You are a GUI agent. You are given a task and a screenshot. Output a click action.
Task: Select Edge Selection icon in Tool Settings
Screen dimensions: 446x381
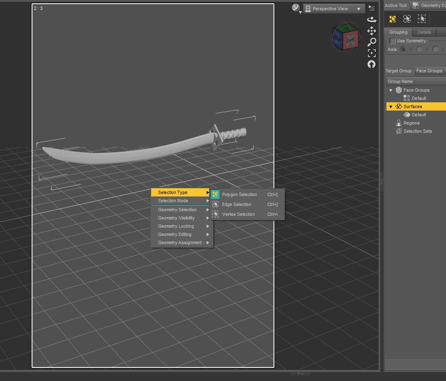[407, 19]
